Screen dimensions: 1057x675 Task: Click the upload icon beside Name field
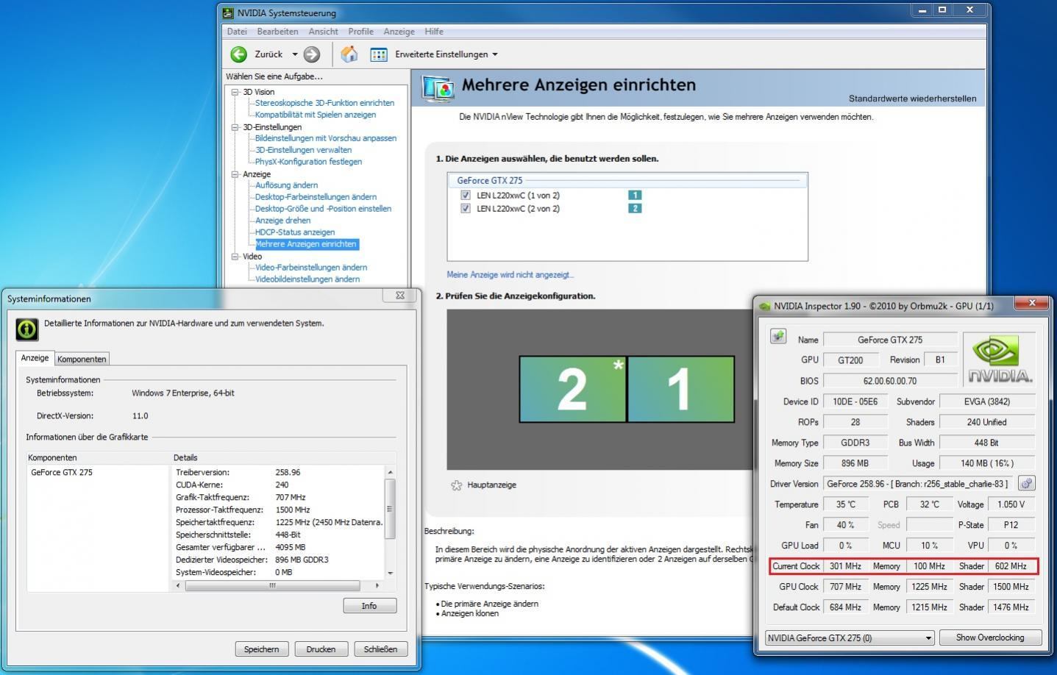[x=777, y=336]
